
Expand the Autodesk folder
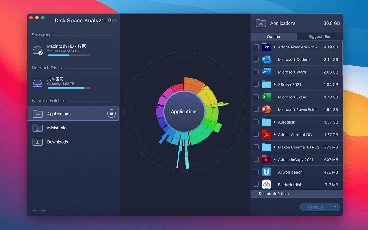pos(275,122)
